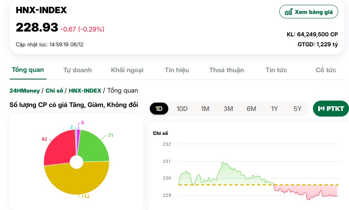Click the pie chart heading Số lượng CP

point(74,105)
